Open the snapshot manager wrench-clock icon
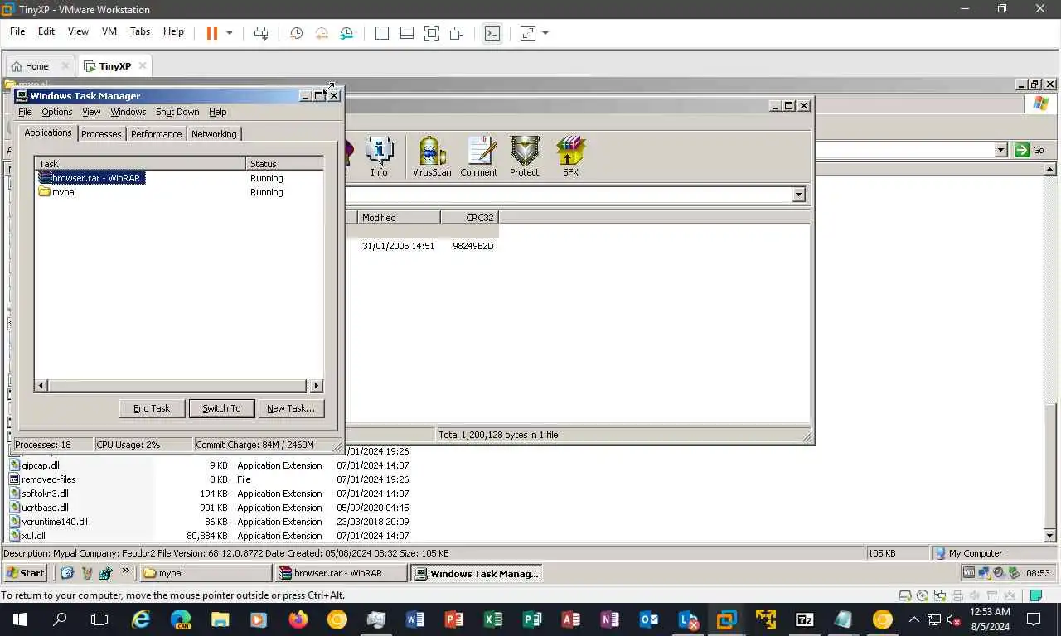This screenshot has height=636, width=1061. pyautogui.click(x=346, y=33)
